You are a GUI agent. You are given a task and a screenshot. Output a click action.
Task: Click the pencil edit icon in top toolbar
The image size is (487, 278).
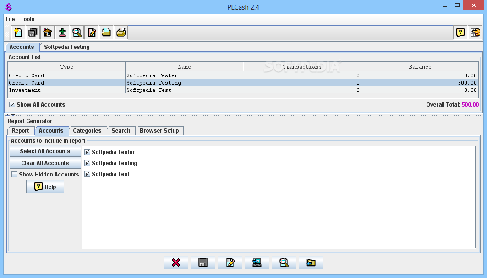pyautogui.click(x=92, y=32)
